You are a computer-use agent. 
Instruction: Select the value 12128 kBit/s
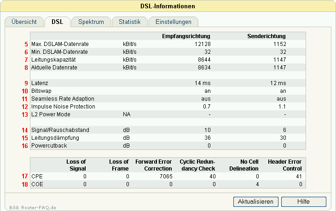[x=203, y=44]
